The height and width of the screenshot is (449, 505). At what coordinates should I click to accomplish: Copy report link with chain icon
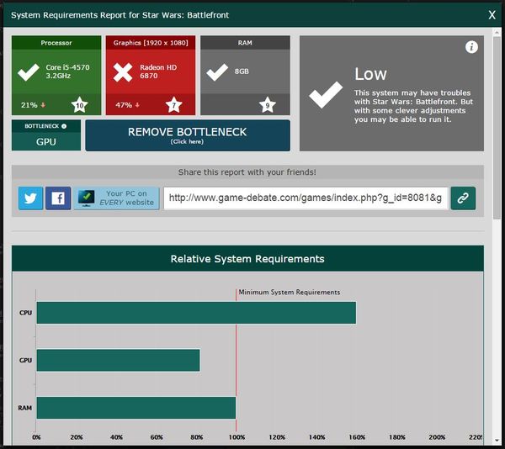click(463, 198)
